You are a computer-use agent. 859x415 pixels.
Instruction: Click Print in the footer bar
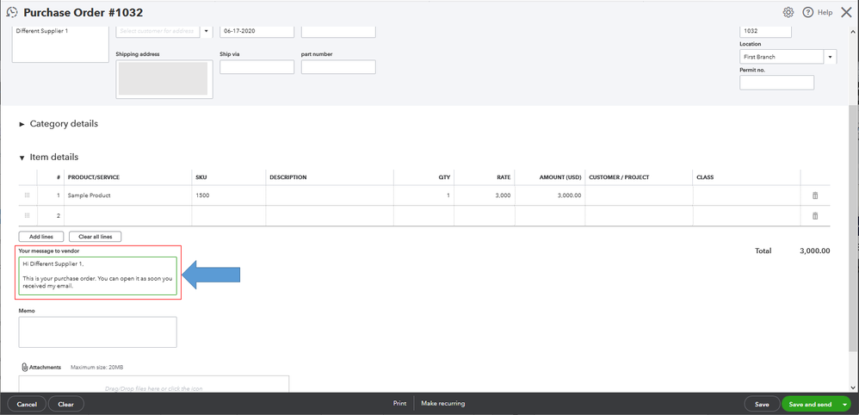pos(400,404)
